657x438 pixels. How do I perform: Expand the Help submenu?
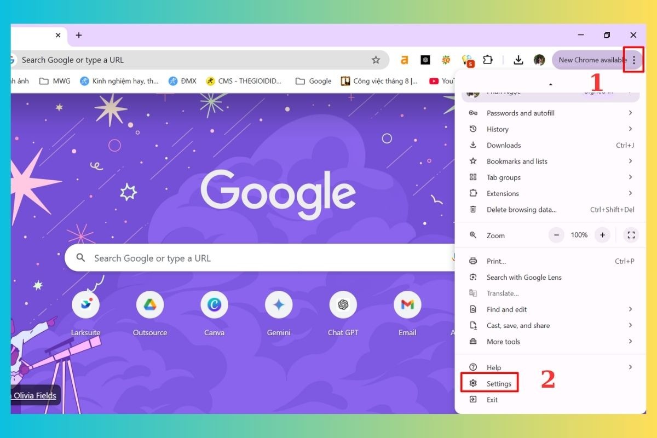[550, 367]
